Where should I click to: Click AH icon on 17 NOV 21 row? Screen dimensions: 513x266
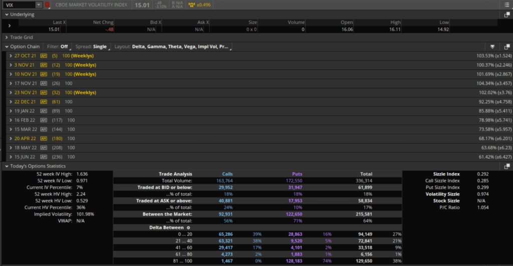(44, 83)
